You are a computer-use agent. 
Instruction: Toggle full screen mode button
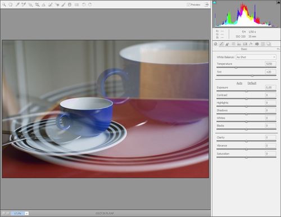pos(206,4)
